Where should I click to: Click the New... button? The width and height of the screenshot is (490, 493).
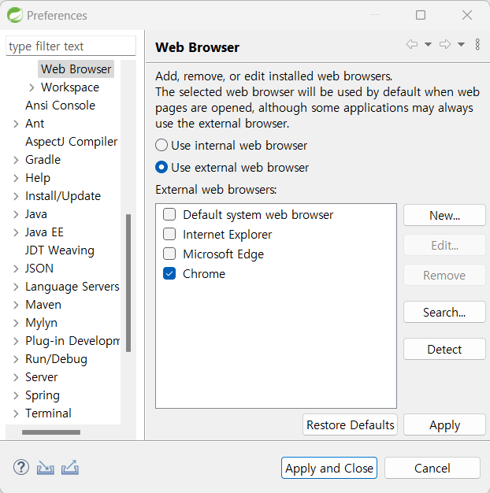tap(444, 215)
